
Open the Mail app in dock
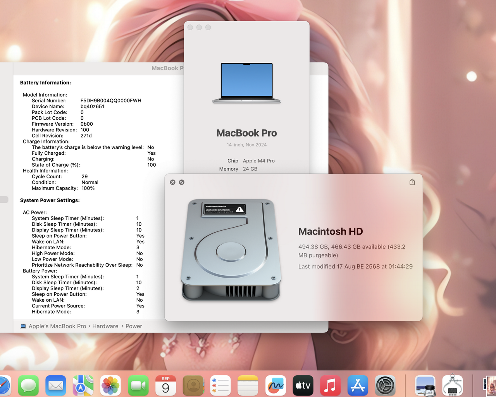click(x=56, y=386)
